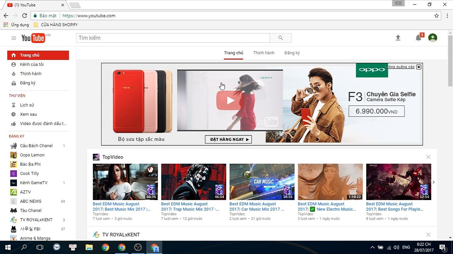Open the notifications bell icon
This screenshot has width=453, height=254.
click(x=419, y=38)
